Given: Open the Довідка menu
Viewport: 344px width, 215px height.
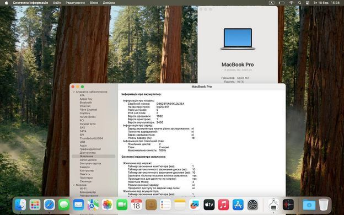Looking at the screenshot, I should pos(109,3).
